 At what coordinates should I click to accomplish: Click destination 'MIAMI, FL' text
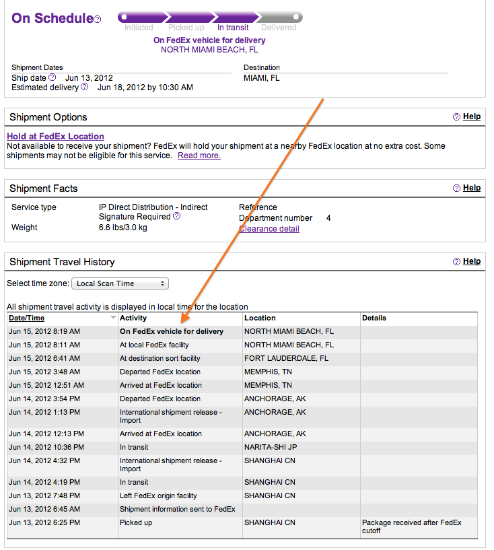pos(262,78)
